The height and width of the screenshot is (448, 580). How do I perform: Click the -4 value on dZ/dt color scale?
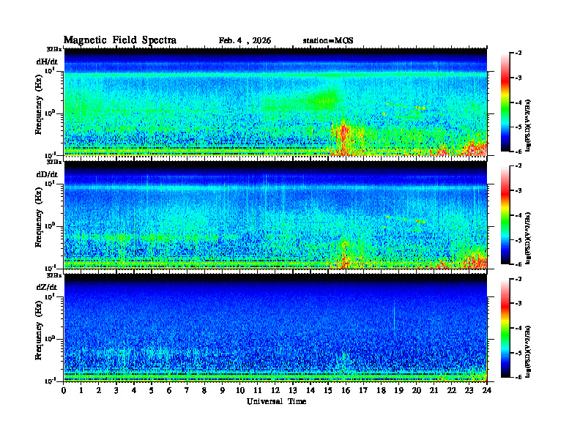coord(518,328)
